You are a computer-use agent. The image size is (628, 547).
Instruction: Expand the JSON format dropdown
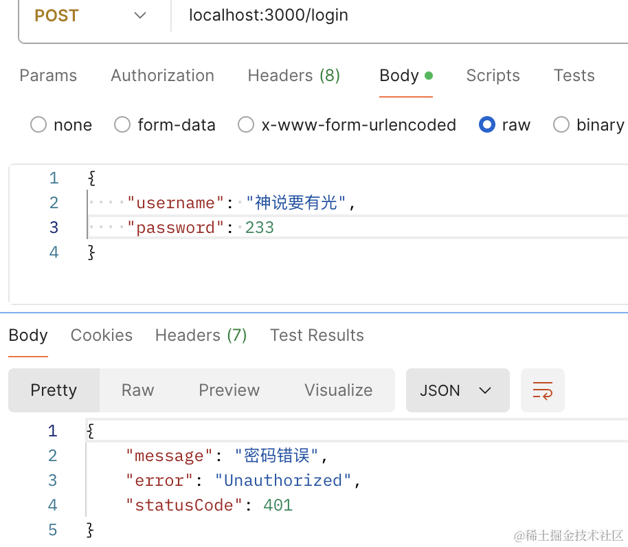tap(457, 390)
